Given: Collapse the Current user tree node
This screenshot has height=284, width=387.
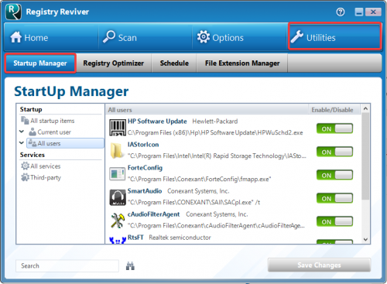Looking at the screenshot, I should (x=22, y=132).
